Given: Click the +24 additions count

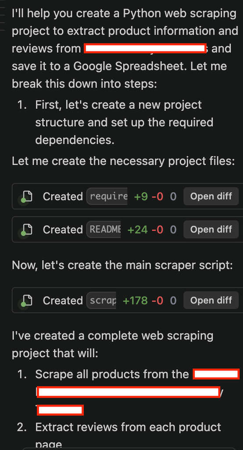Looking at the screenshot, I should 137,229.
